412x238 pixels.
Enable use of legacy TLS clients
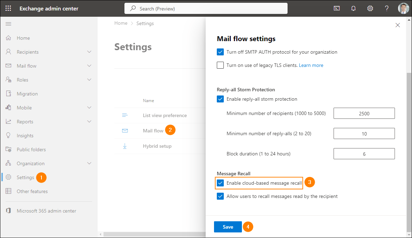coord(220,65)
